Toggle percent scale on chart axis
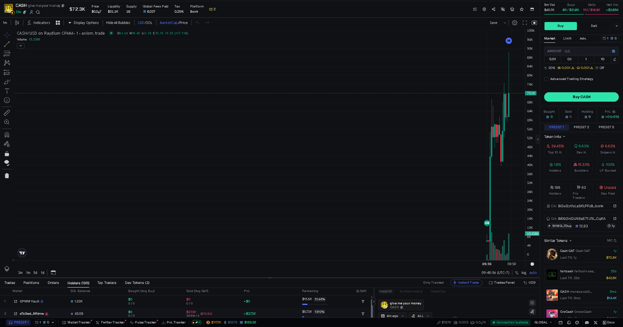 pyautogui.click(x=516, y=273)
